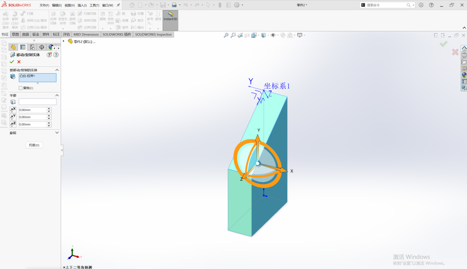Open the Display Style cube icon
The height and width of the screenshot is (269, 467).
click(264, 35)
